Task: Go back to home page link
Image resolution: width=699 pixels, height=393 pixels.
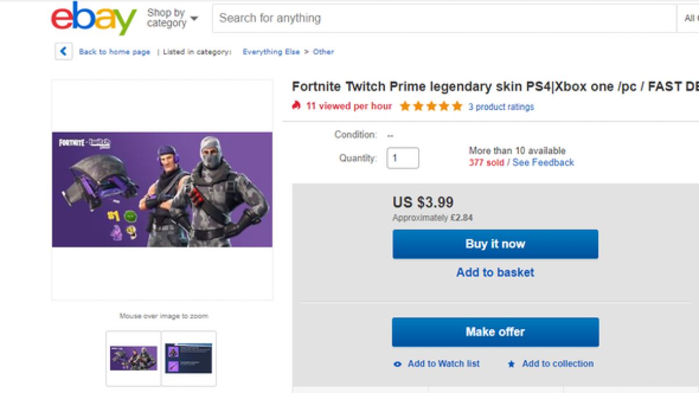Action: (x=114, y=52)
